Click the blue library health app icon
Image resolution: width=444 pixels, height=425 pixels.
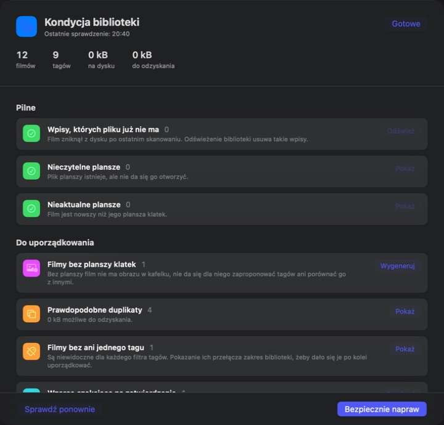coord(27,26)
